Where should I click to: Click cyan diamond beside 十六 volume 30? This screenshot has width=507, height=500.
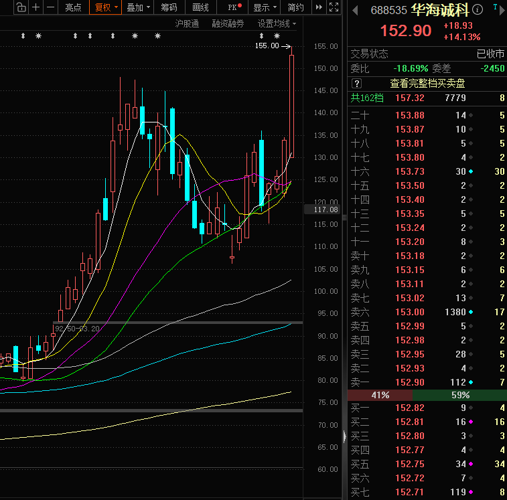click(x=471, y=171)
